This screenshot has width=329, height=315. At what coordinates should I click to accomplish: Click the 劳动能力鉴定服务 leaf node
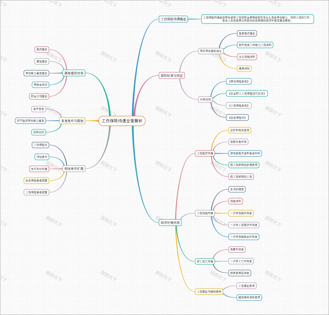tap(36, 73)
